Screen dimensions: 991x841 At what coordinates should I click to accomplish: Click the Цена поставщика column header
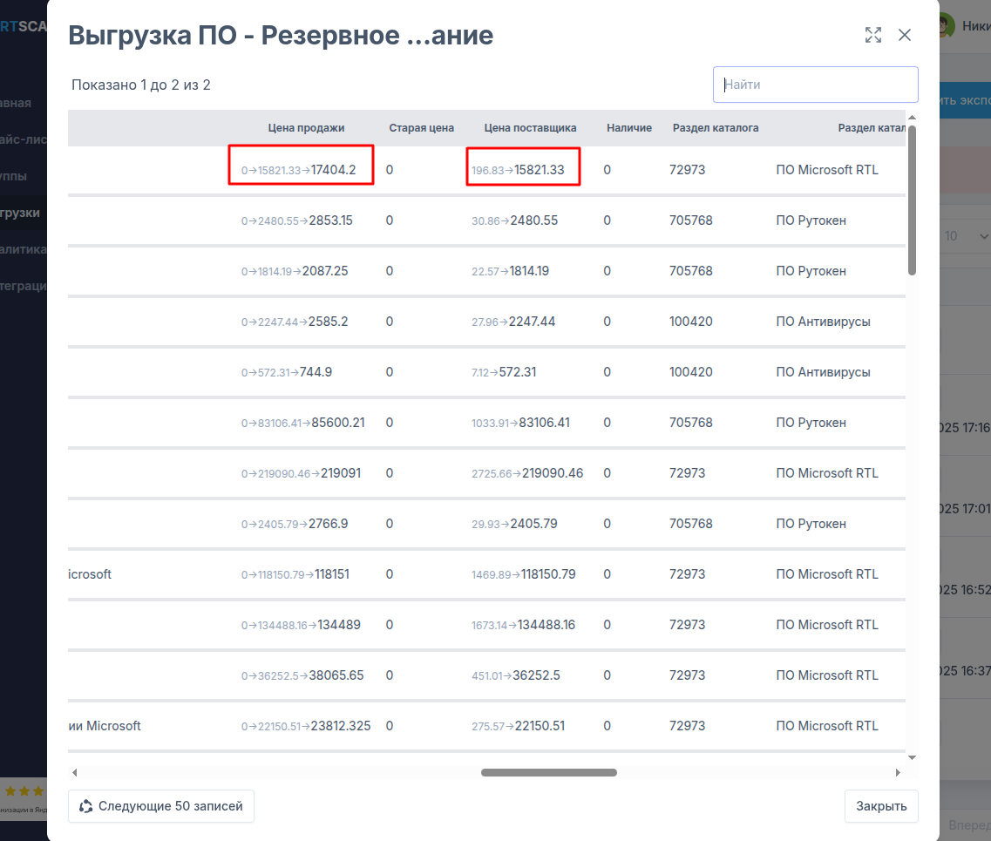coord(530,128)
